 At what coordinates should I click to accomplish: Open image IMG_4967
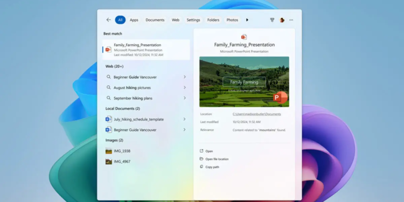tap(122, 162)
